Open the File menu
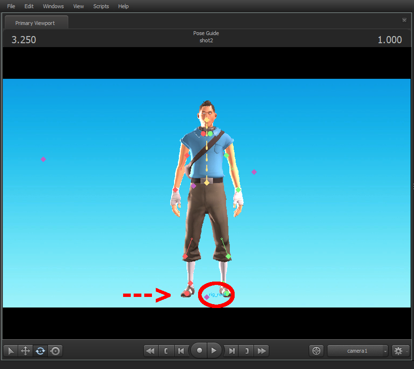The image size is (414, 369). 11,6
